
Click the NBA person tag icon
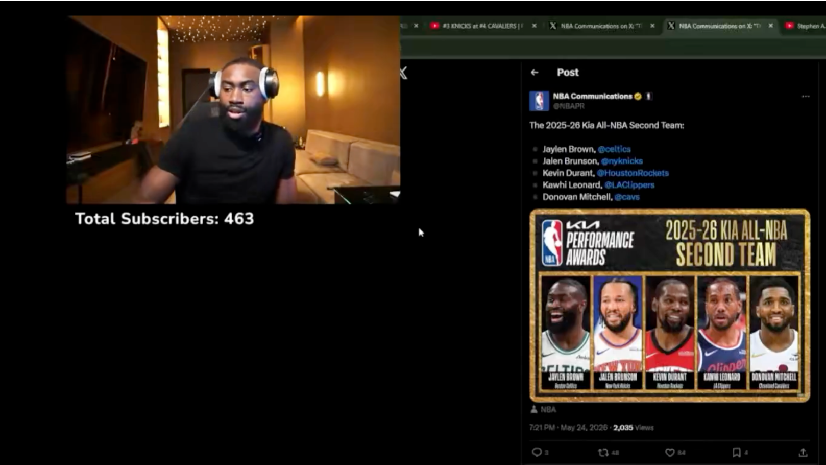coord(534,409)
